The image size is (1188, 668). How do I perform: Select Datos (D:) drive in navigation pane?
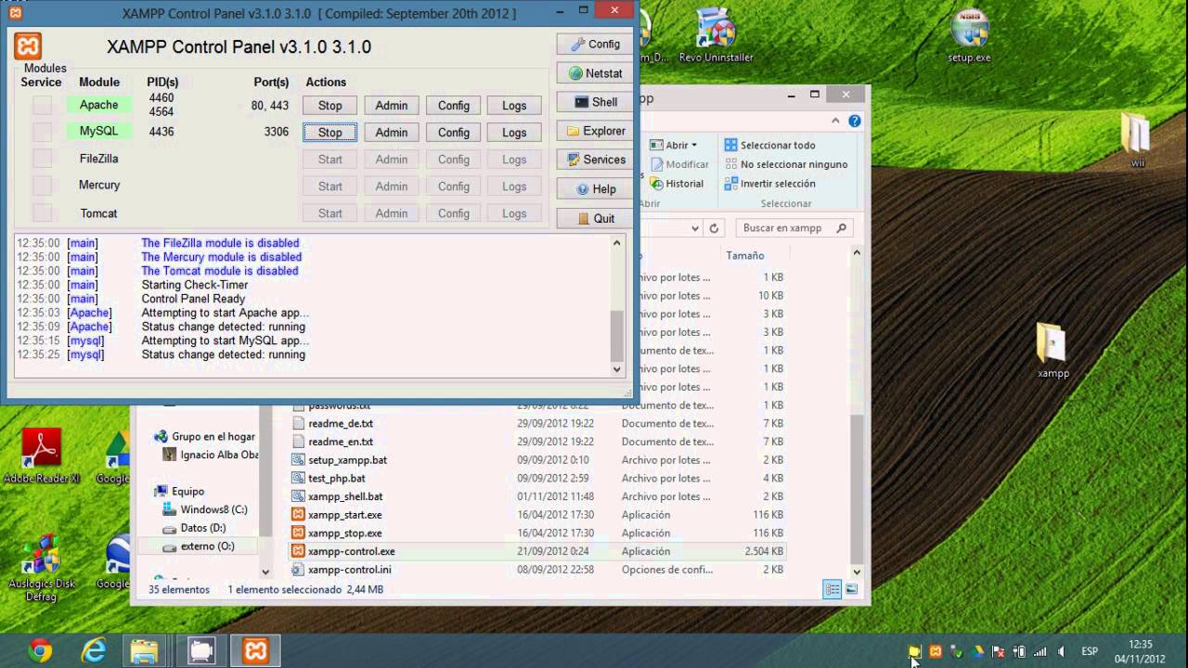193,528
